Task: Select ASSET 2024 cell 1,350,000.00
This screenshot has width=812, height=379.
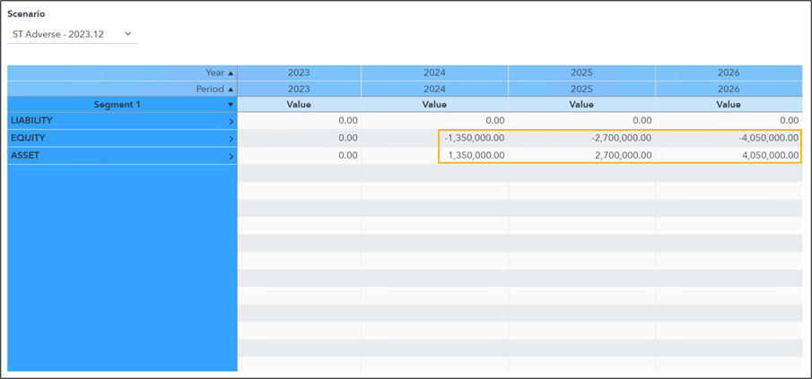Action: click(x=434, y=155)
